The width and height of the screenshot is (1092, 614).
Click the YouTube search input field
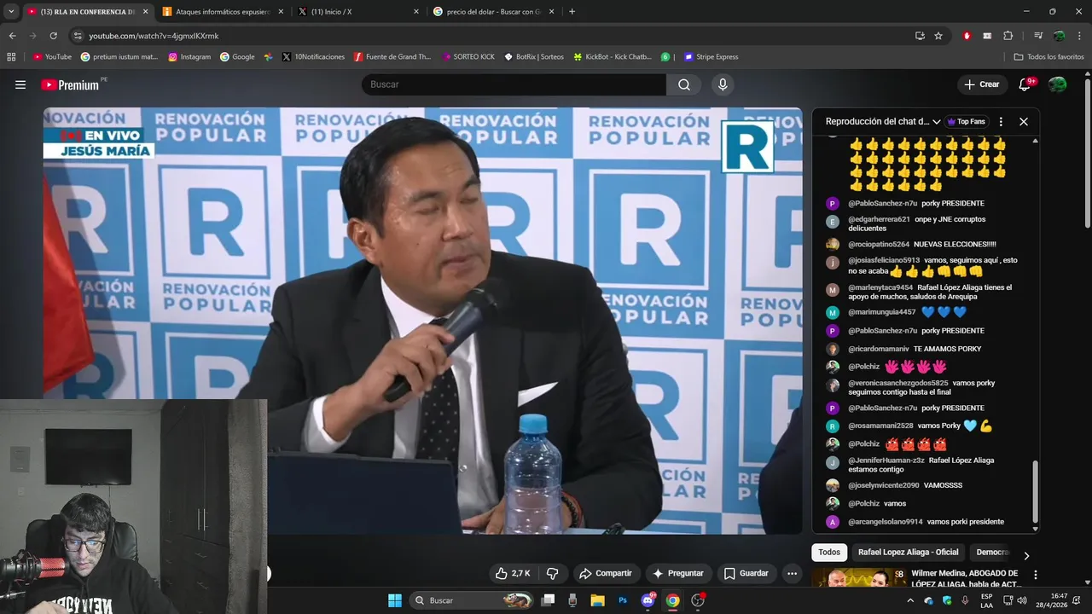(514, 84)
